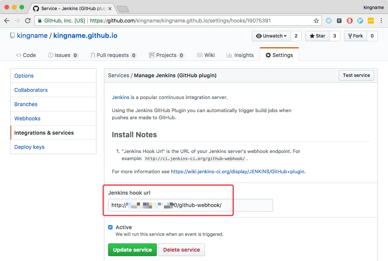Go back with the browser back arrow
Viewport: 388px width, 261px height.
click(7, 21)
